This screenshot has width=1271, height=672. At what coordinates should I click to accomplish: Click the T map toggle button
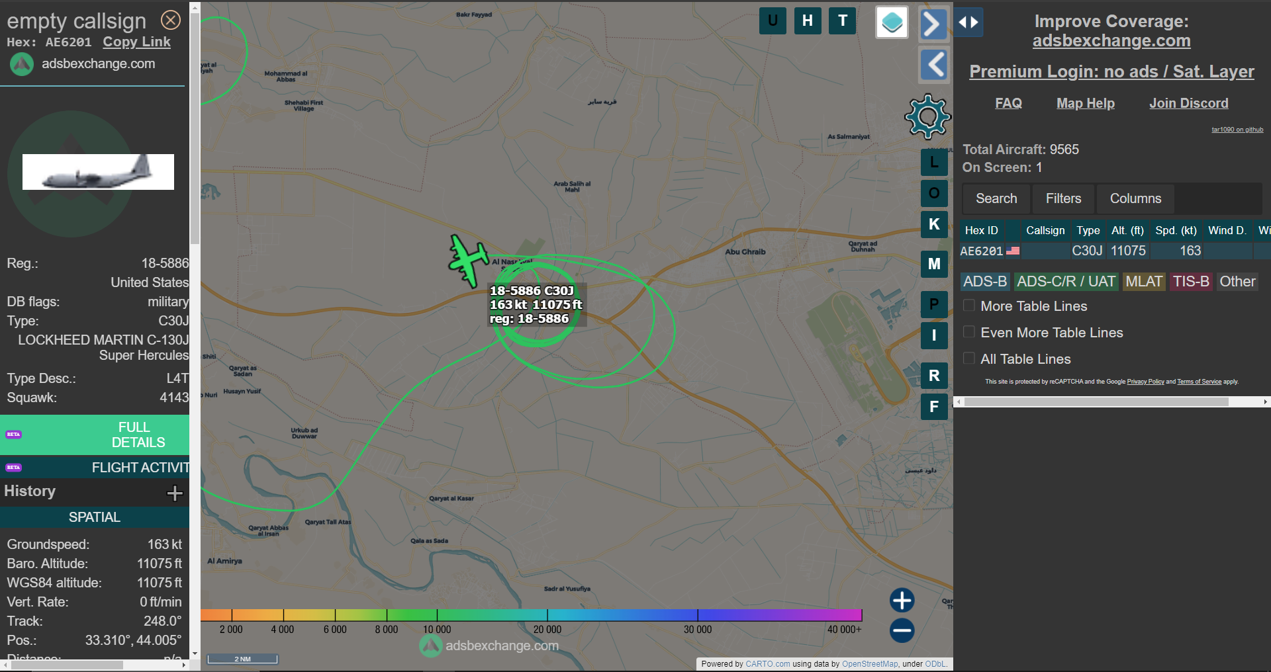click(x=843, y=21)
